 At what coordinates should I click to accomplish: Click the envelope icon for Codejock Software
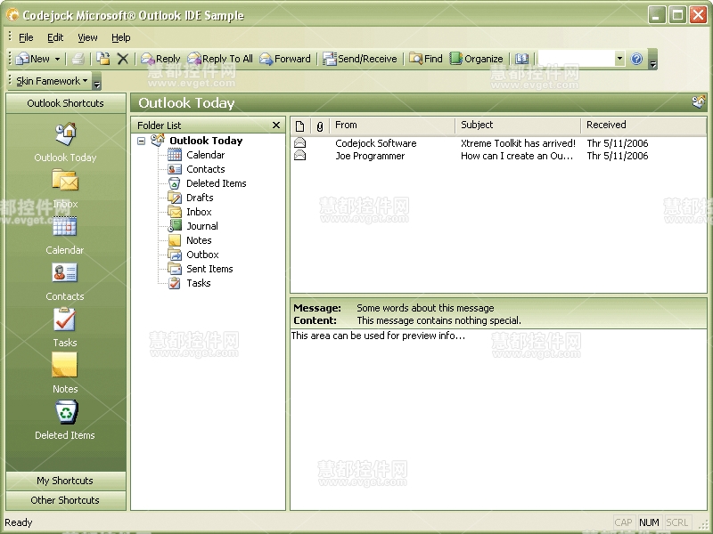(x=299, y=143)
